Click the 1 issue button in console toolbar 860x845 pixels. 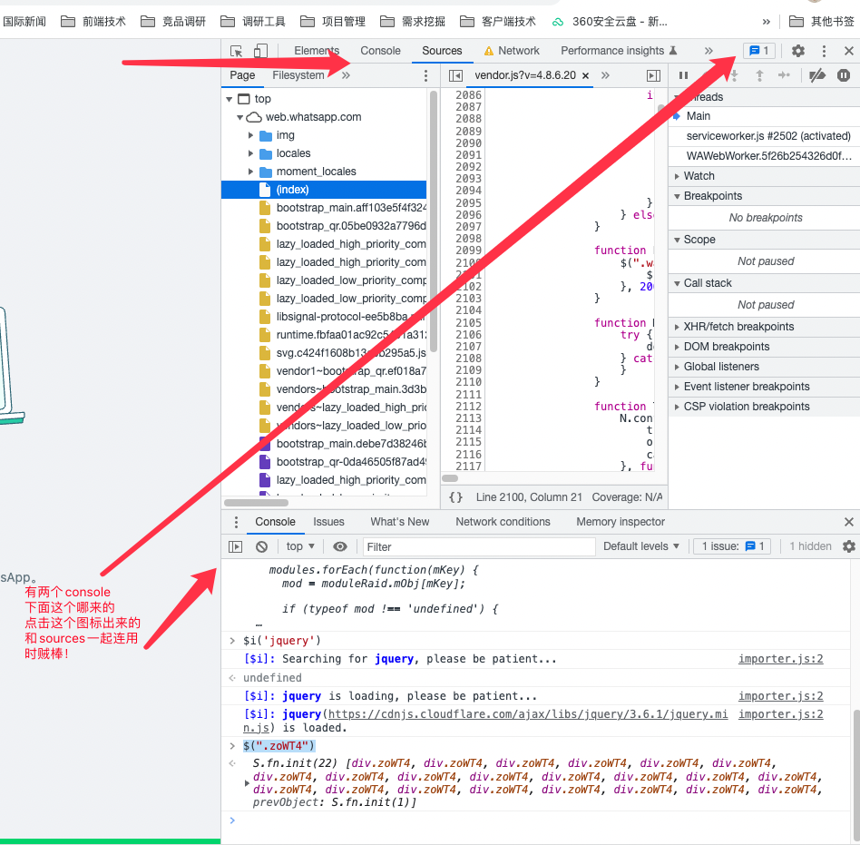[733, 546]
